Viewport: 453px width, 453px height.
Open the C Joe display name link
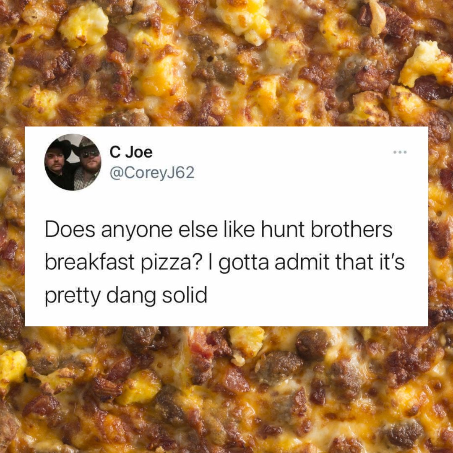131,152
